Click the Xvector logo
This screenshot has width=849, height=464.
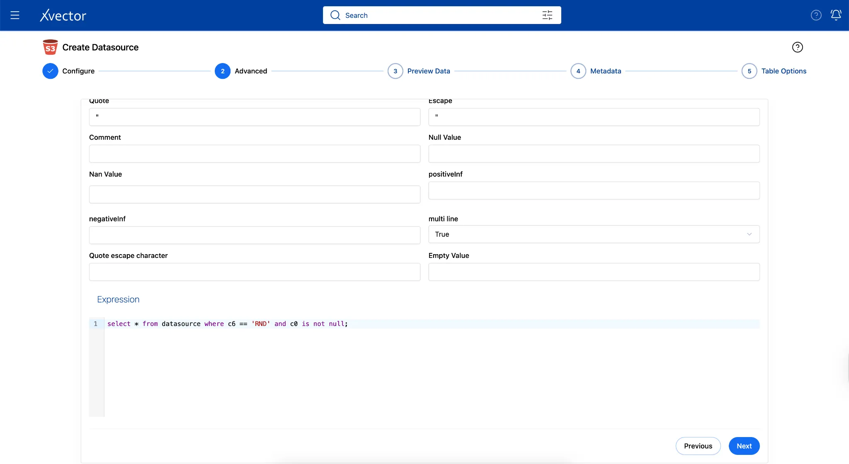[63, 15]
